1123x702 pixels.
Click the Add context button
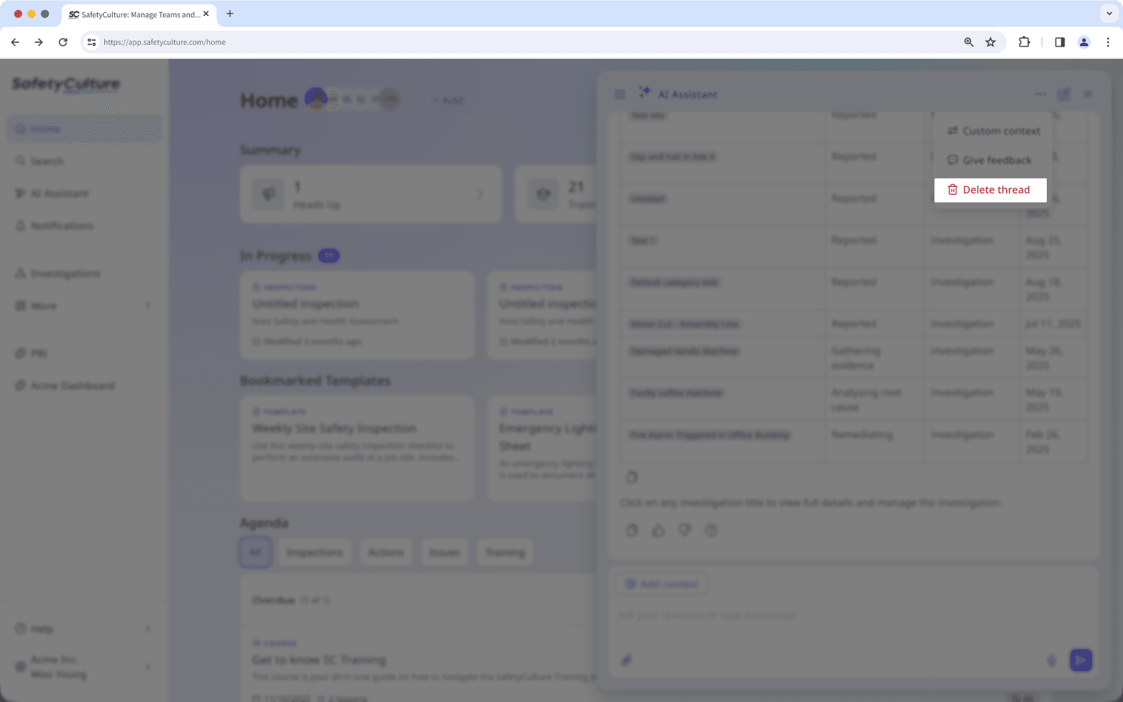pyautogui.click(x=660, y=584)
